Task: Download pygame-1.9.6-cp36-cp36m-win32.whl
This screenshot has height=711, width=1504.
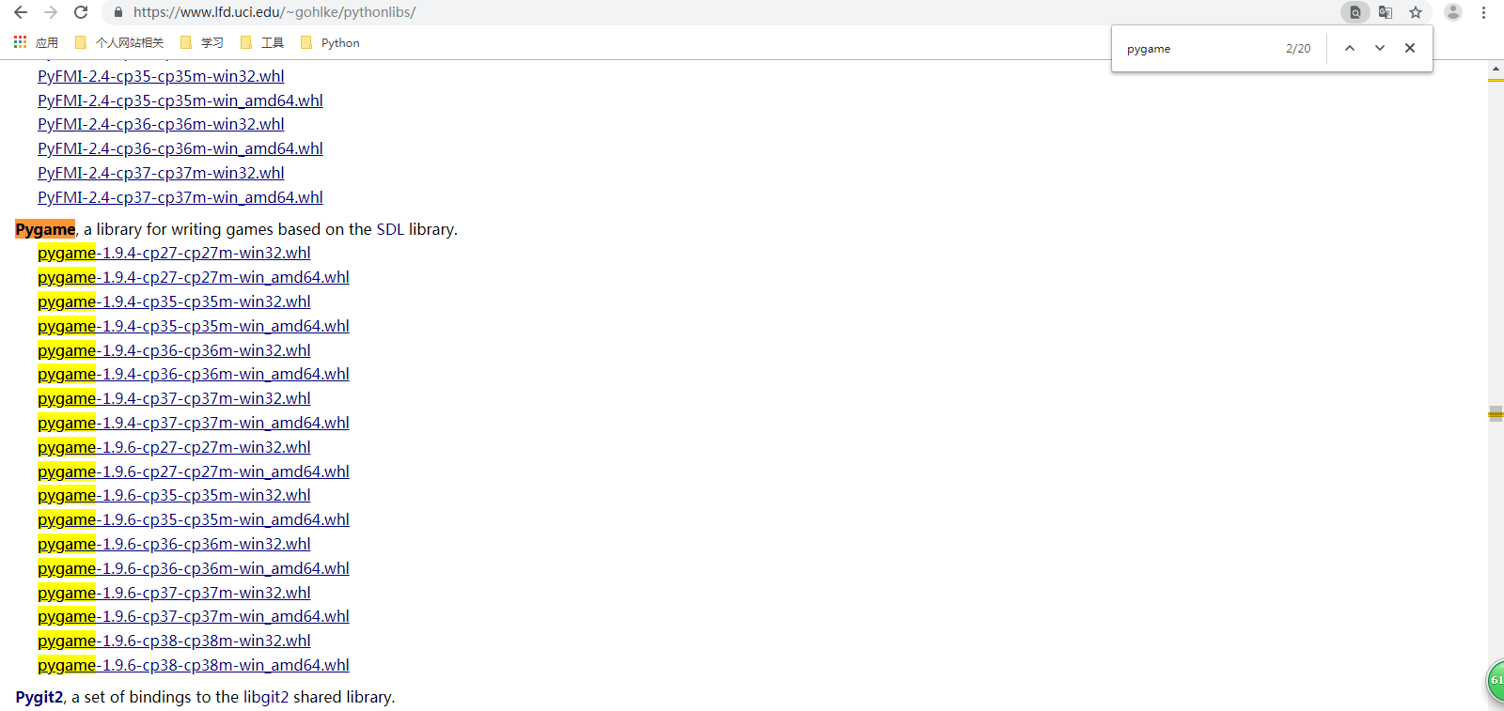Action: pyautogui.click(x=174, y=544)
